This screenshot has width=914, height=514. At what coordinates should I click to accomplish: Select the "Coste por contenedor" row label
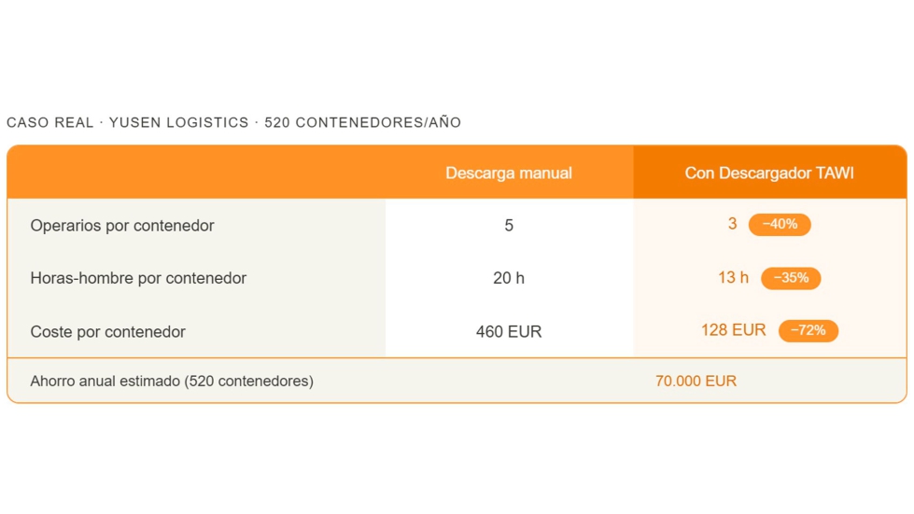pos(107,332)
